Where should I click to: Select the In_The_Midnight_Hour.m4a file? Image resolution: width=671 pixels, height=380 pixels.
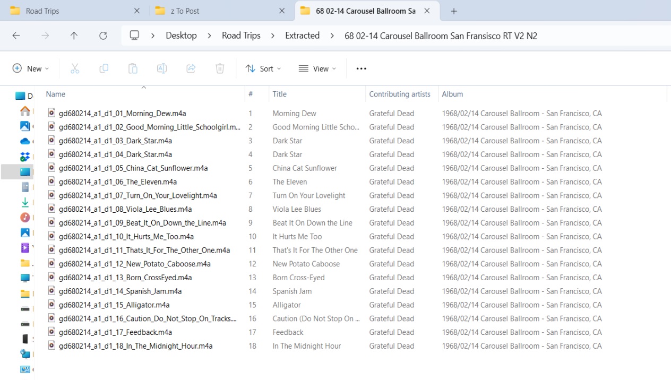[136, 346]
